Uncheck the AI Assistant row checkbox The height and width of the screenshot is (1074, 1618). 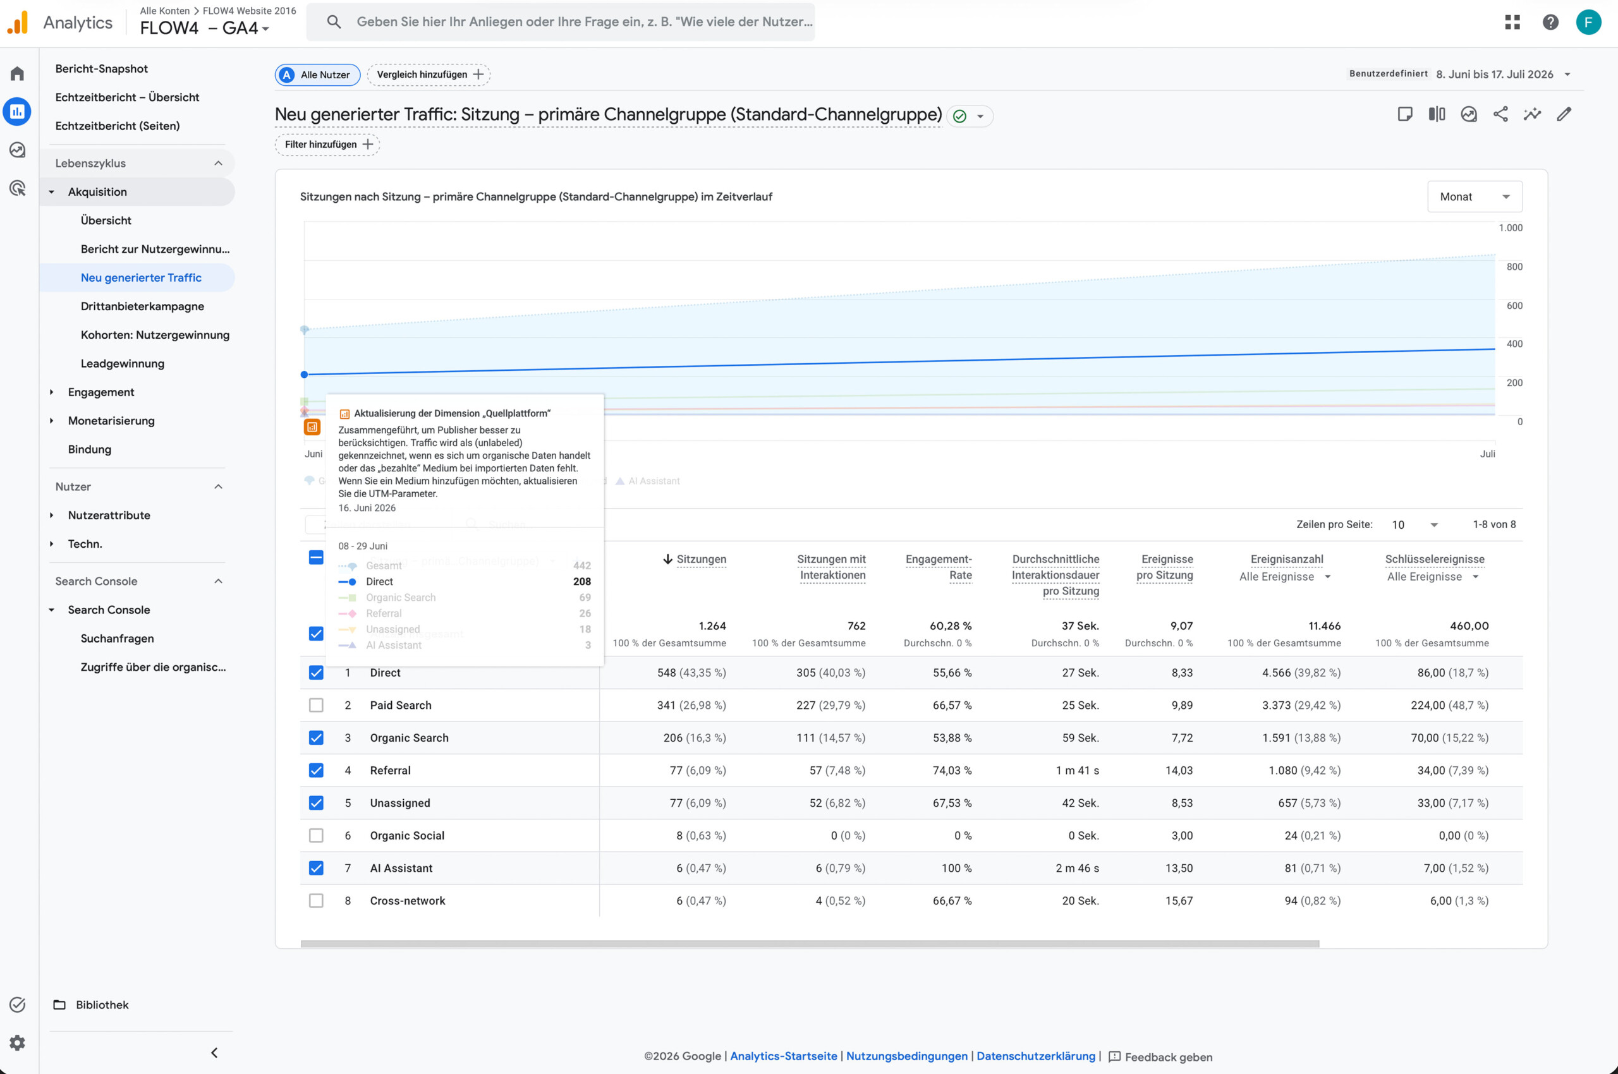click(x=316, y=868)
